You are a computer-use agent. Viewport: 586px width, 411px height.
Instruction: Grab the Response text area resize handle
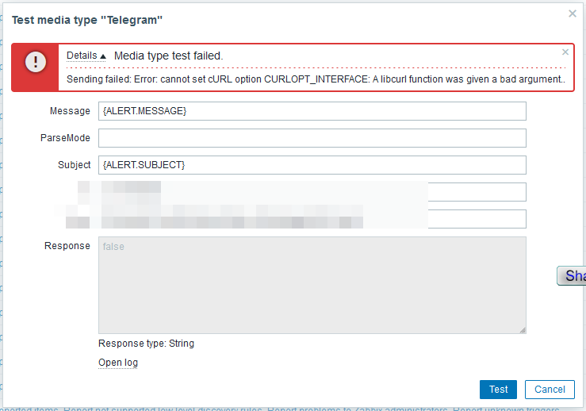click(x=523, y=329)
